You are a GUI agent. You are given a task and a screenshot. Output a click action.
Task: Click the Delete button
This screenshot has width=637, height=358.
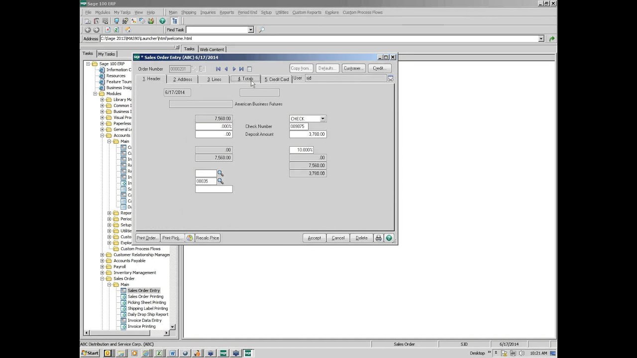pyautogui.click(x=362, y=238)
